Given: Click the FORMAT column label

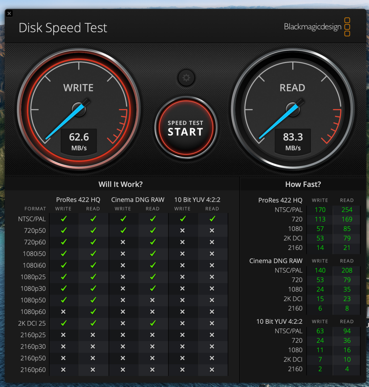Looking at the screenshot, I should 35,209.
